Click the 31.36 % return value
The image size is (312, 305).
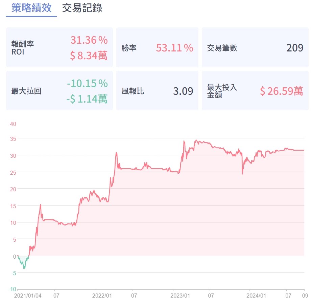click(x=89, y=40)
